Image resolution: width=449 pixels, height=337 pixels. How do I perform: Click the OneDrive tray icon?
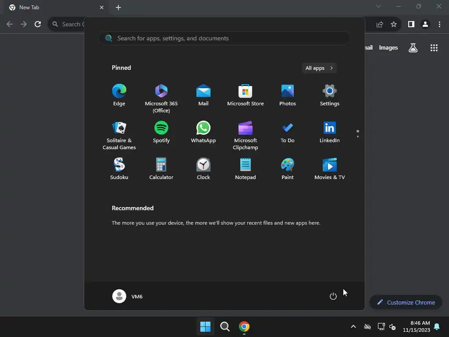pos(367,326)
